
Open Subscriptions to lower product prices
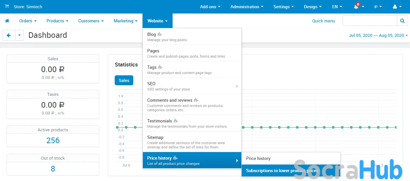(x=282, y=170)
